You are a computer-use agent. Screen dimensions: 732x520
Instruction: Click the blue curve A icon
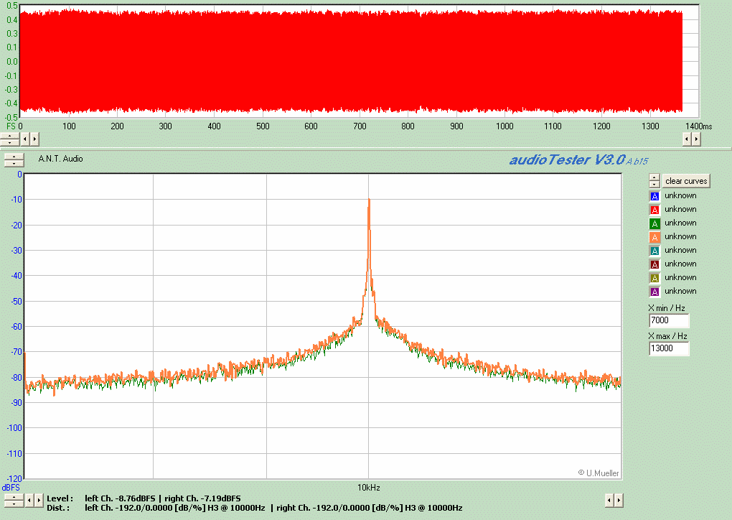[x=654, y=196]
